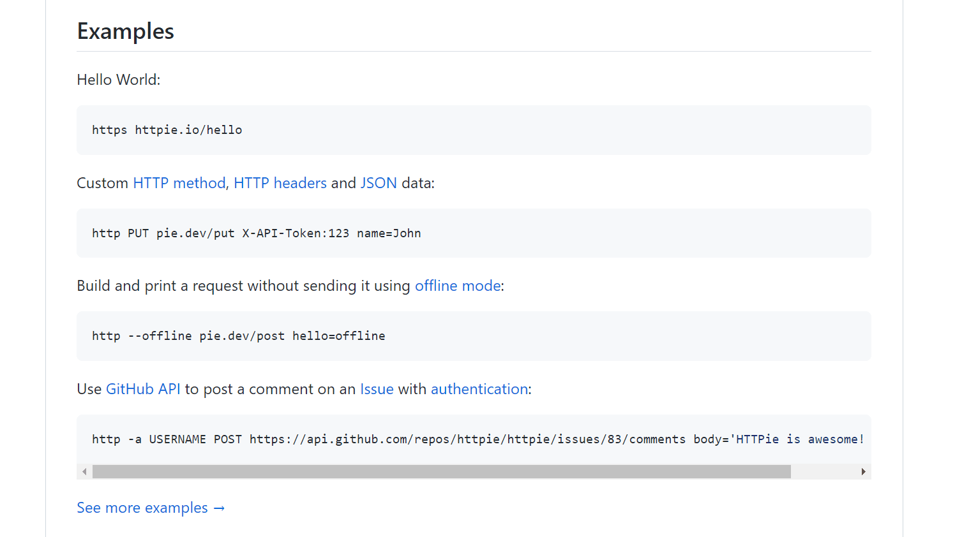The height and width of the screenshot is (537, 955).
Task: Click the X-API-Token:123 text in PUT command
Action: (296, 233)
